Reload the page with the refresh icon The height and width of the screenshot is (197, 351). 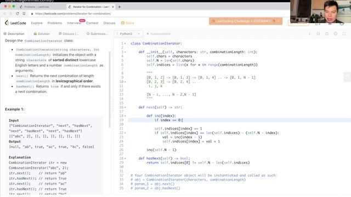coord(18,14)
